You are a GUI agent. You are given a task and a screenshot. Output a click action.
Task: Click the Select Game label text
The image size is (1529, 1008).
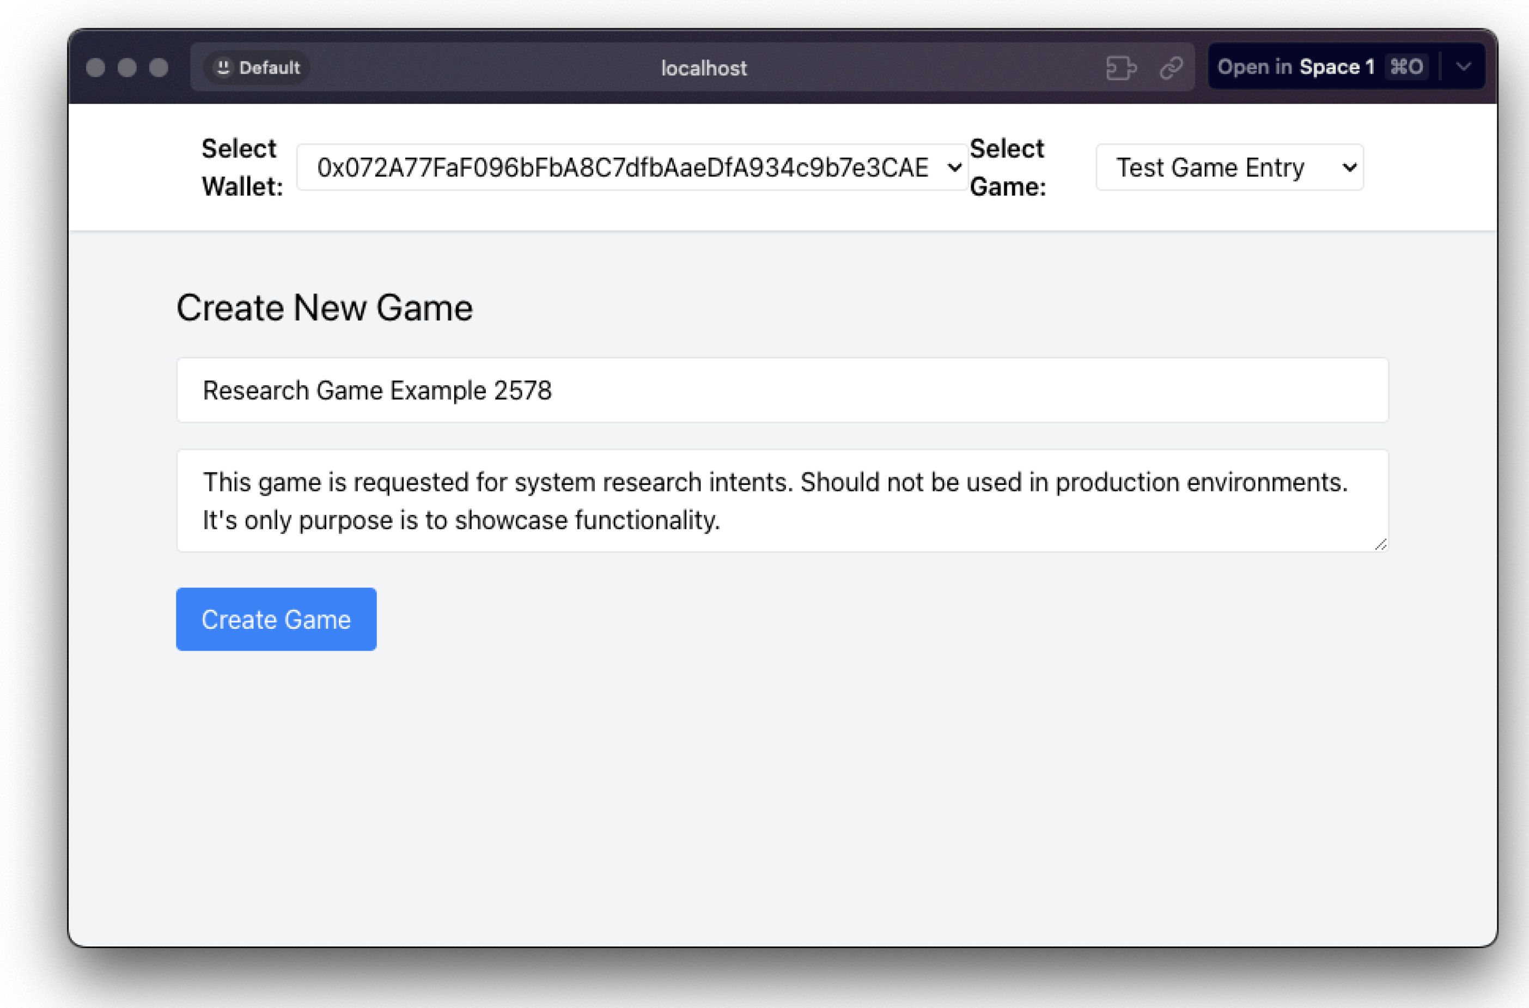tap(1007, 168)
